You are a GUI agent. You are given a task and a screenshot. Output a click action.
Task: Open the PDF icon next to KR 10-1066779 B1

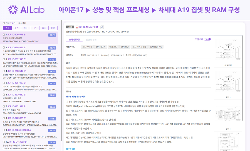pyautogui.click(x=77, y=27)
